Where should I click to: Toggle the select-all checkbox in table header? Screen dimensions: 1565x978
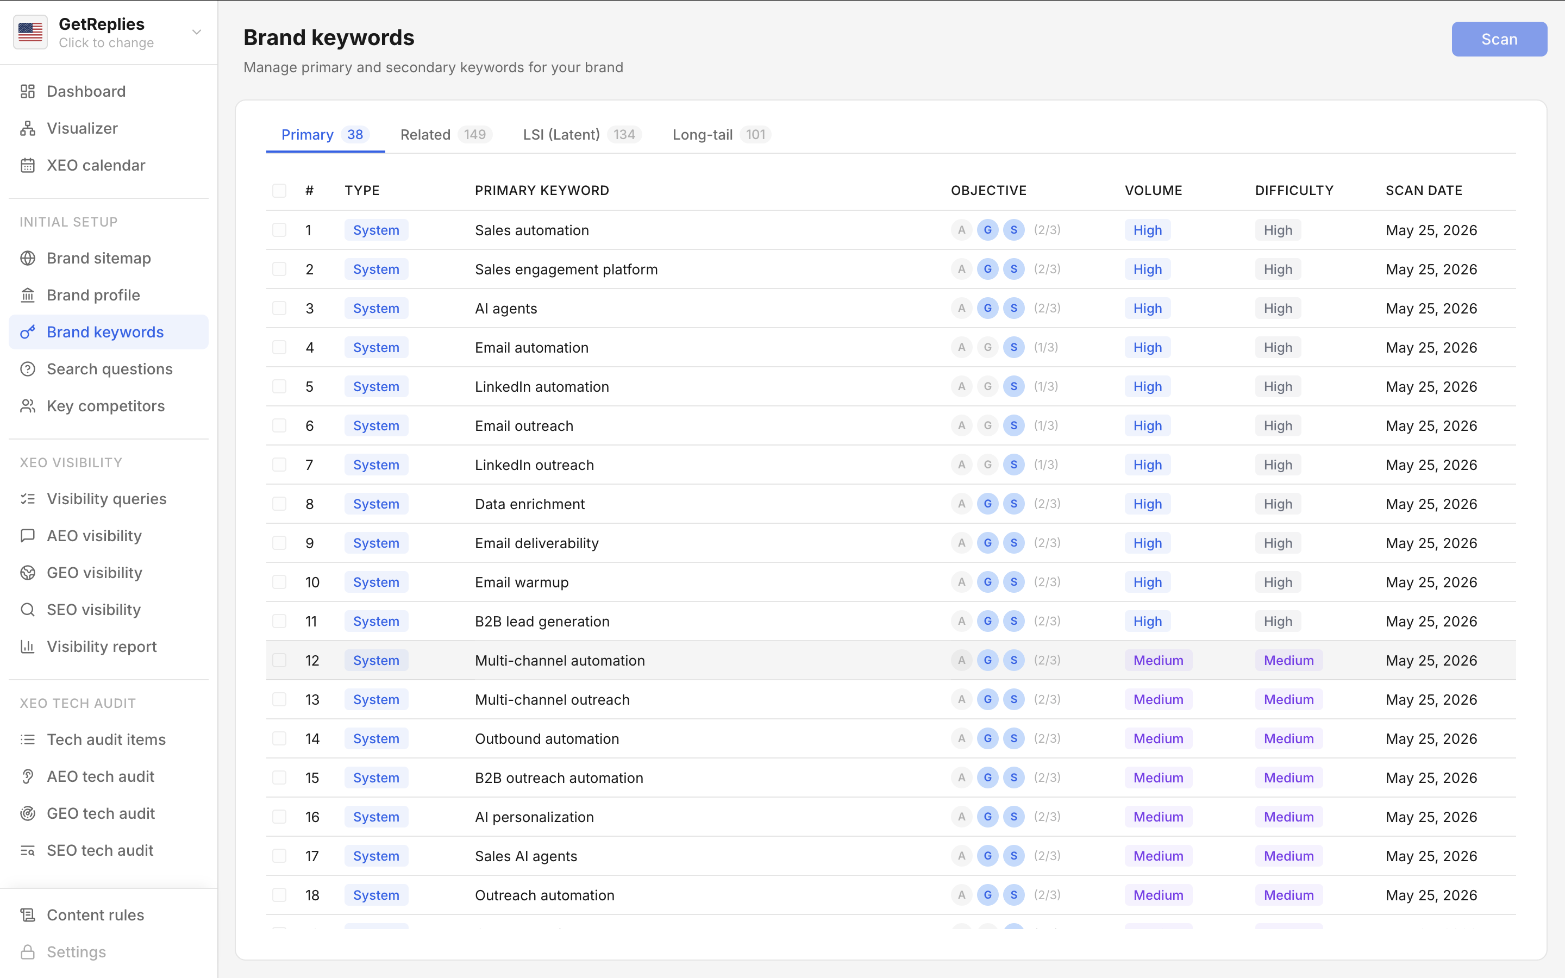[279, 190]
